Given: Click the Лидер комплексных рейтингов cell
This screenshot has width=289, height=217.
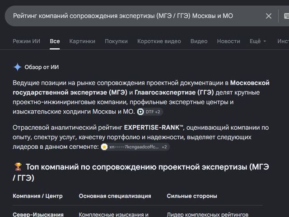Looking at the screenshot, I should (208, 214).
